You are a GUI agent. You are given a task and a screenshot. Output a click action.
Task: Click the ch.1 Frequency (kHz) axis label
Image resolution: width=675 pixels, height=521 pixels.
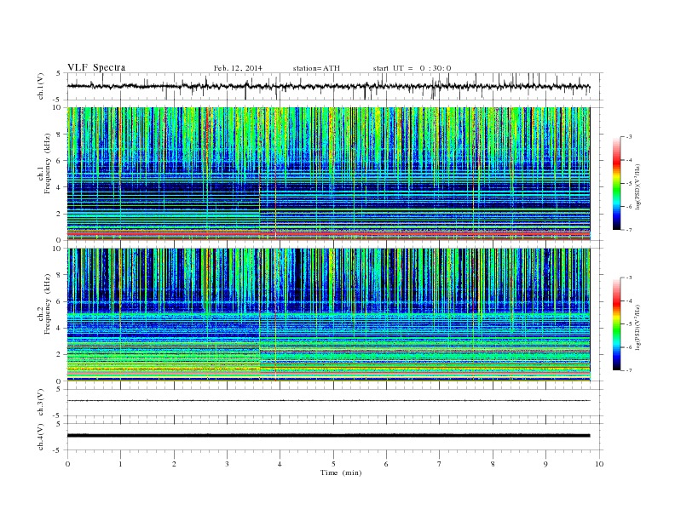coord(44,163)
